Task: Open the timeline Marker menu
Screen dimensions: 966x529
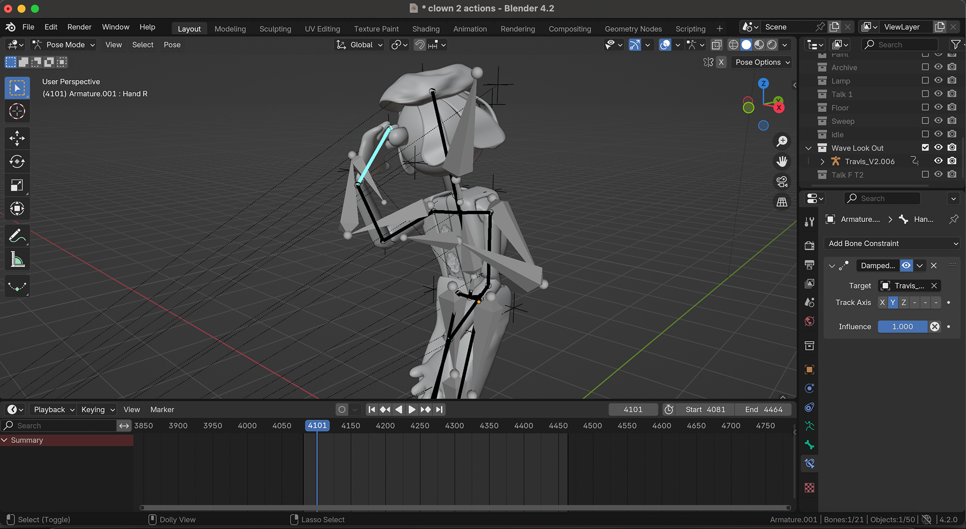Action: [x=162, y=410]
